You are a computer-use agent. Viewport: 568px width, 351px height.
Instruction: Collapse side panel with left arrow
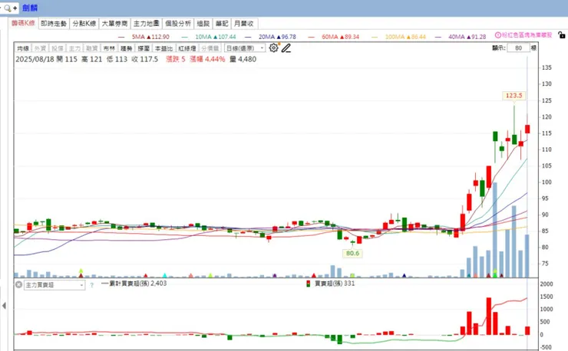point(4,306)
